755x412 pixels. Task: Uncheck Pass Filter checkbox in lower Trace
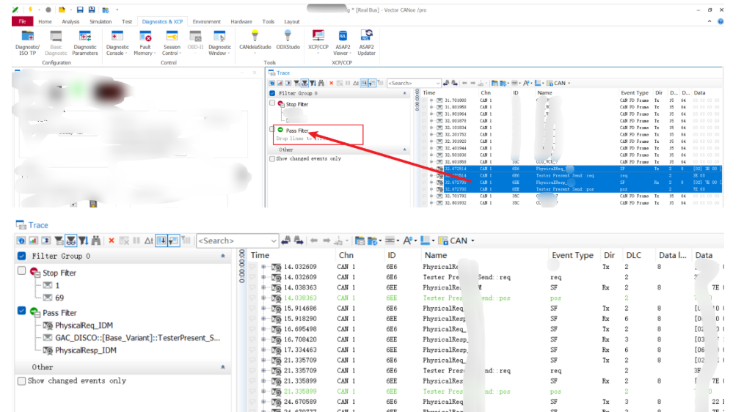[22, 310]
